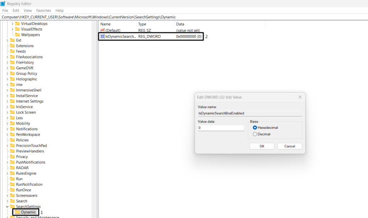Click the Group Policy folder icon
This screenshot has height=218, width=368.
point(13,73)
